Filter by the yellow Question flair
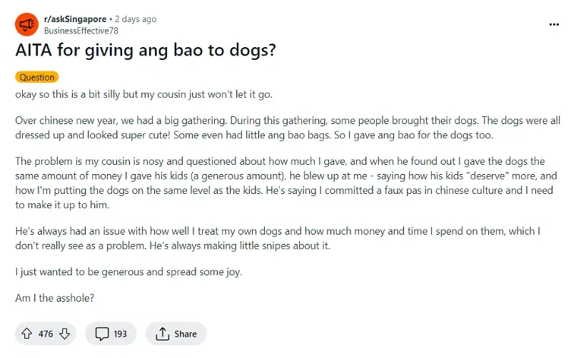The image size is (571, 358). pyautogui.click(x=37, y=77)
